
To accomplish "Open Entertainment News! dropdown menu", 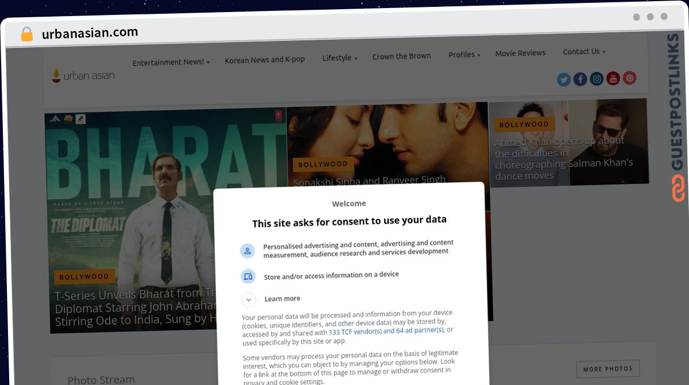I will [x=171, y=62].
